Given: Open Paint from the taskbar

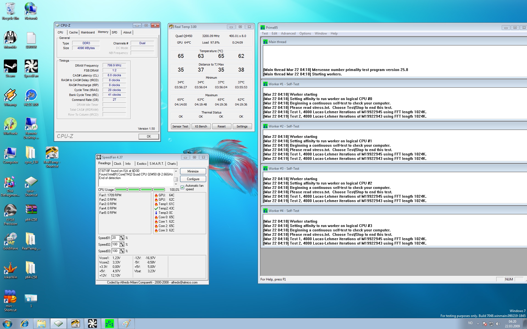Looking at the screenshot, I should (x=126, y=324).
